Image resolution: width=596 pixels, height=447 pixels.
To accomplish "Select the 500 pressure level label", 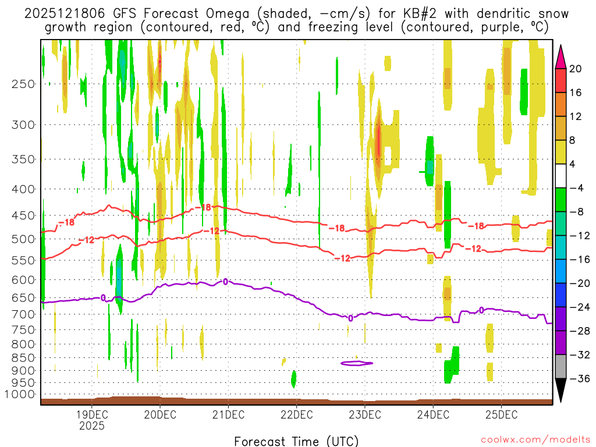I will (x=23, y=239).
